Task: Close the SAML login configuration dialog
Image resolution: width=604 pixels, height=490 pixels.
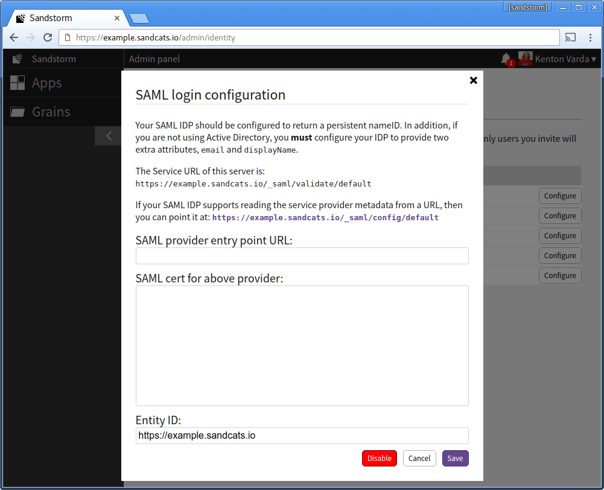Action: click(x=474, y=80)
